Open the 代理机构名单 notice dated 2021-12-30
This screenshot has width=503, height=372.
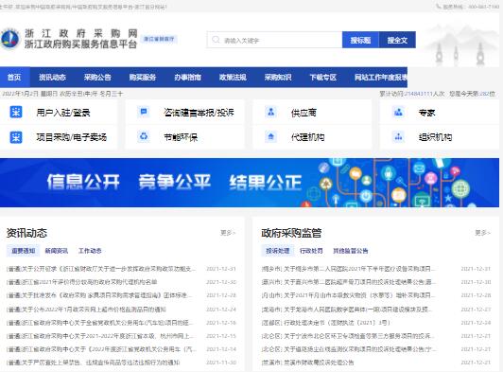82,282
